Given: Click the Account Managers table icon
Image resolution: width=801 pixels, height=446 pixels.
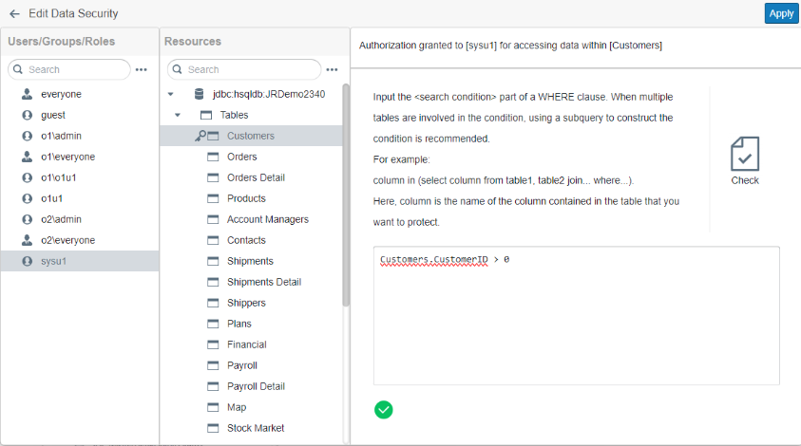Looking at the screenshot, I should [213, 219].
